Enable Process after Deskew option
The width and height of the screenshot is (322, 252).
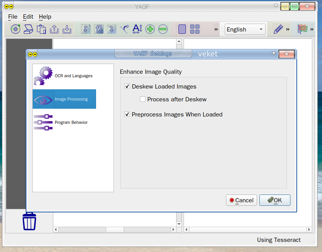(143, 99)
